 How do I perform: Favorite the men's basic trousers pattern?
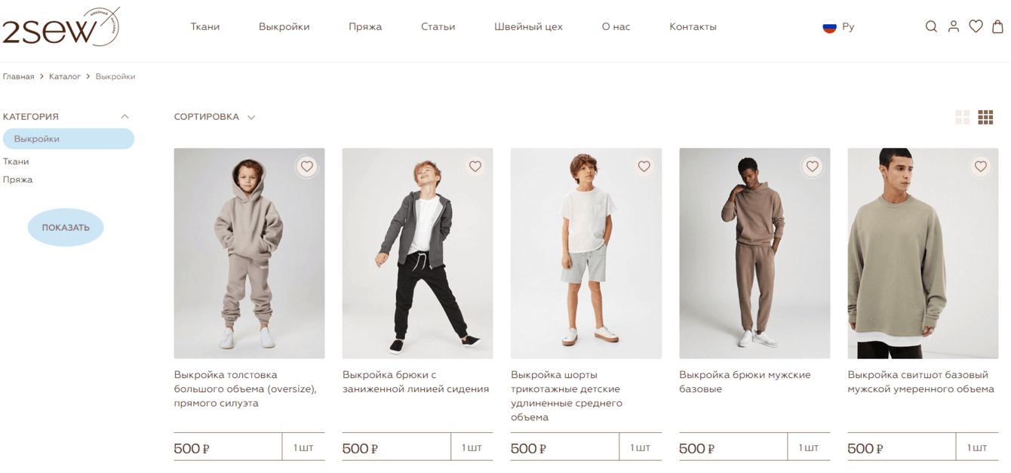coord(812,166)
